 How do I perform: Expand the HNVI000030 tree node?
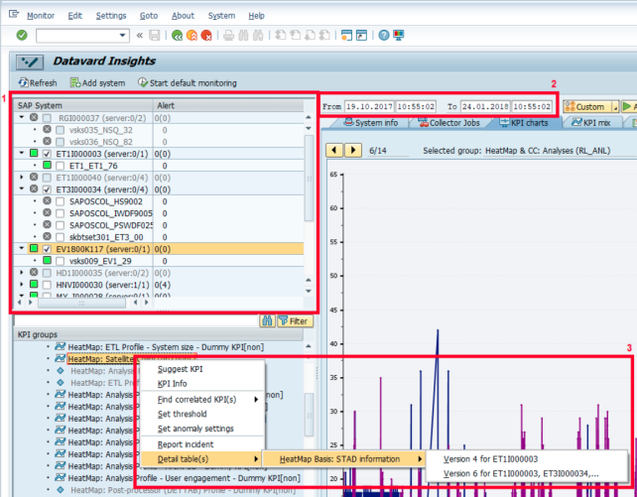tap(22, 285)
